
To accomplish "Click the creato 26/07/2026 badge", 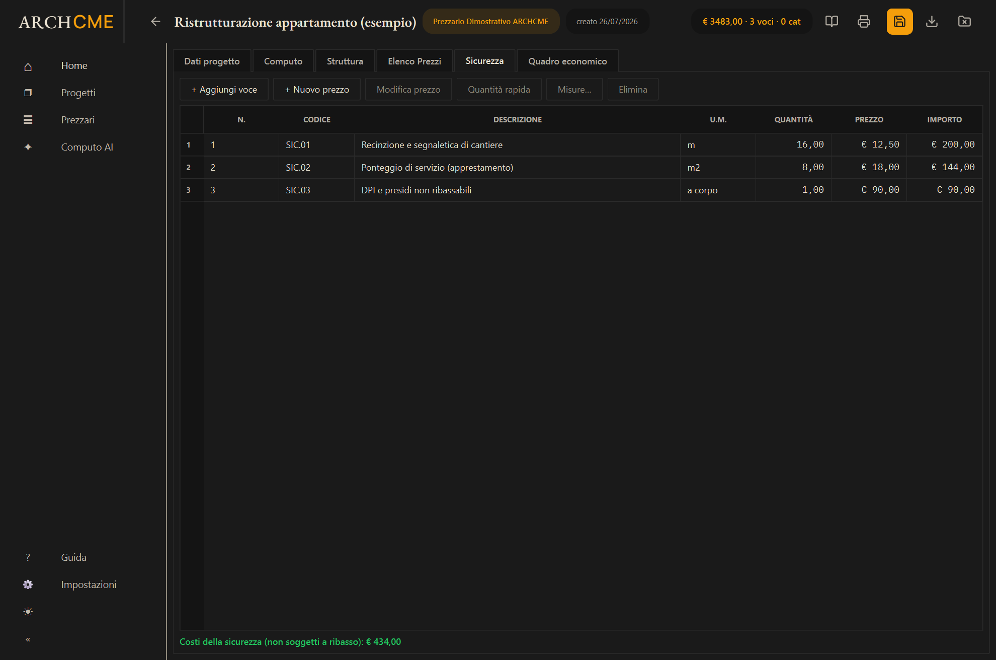I will click(x=607, y=22).
